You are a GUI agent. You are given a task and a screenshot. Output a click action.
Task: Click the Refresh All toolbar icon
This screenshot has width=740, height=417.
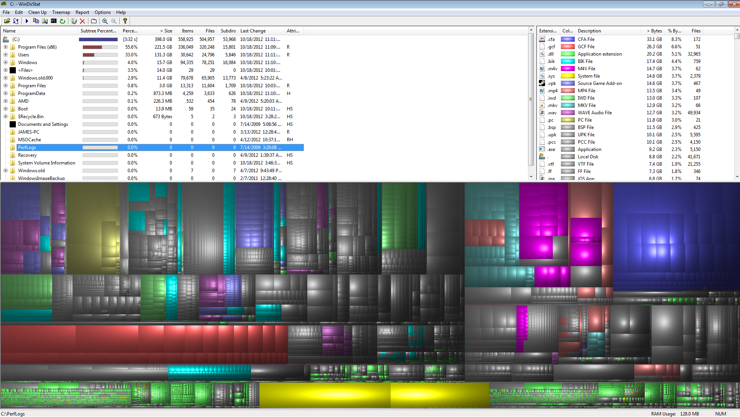tap(16, 21)
